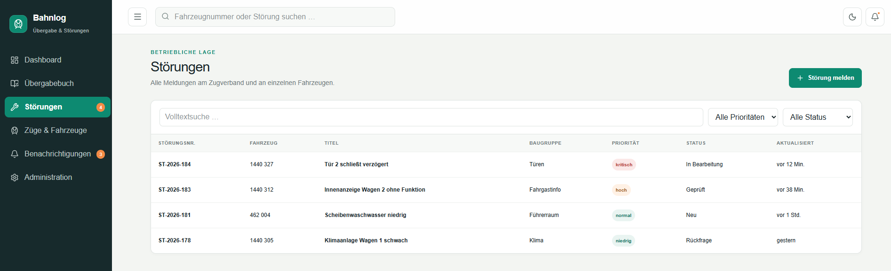Click the normal priority badge

click(623, 216)
